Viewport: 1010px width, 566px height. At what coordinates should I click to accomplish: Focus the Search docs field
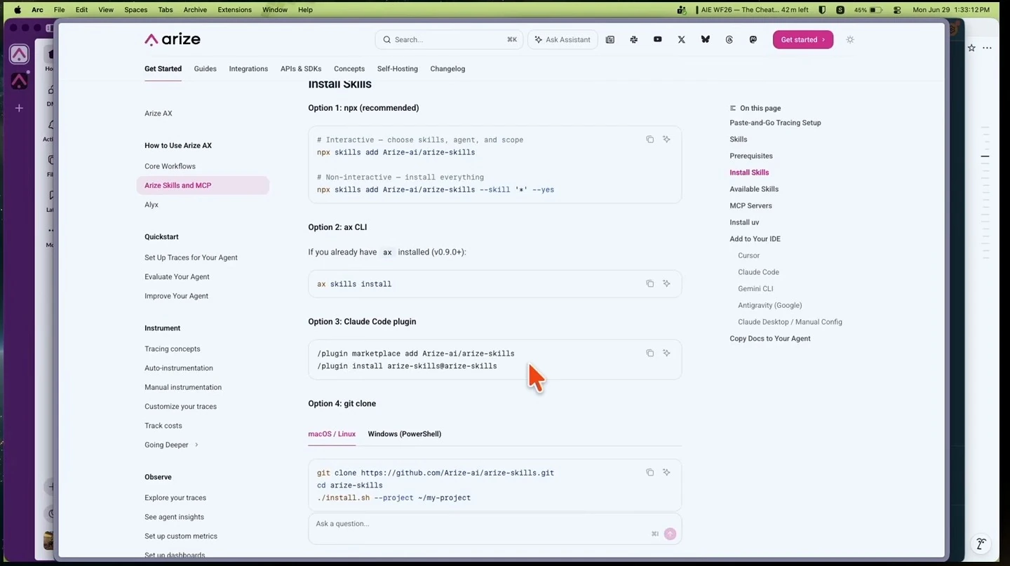(x=450, y=40)
